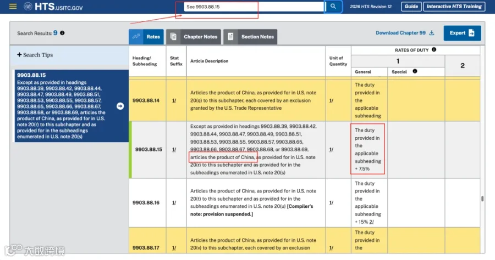Click the magnifier search button
495x260 pixels.
[333, 6]
